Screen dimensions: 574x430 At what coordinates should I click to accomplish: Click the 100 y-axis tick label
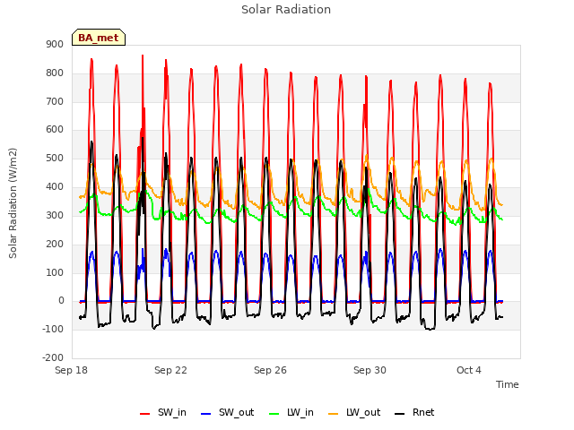coord(55,272)
